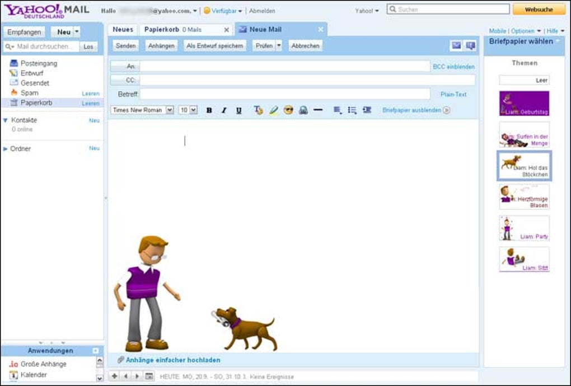Image resolution: width=571 pixels, height=386 pixels.
Task: Insert an emoticon into the email
Action: tap(288, 111)
